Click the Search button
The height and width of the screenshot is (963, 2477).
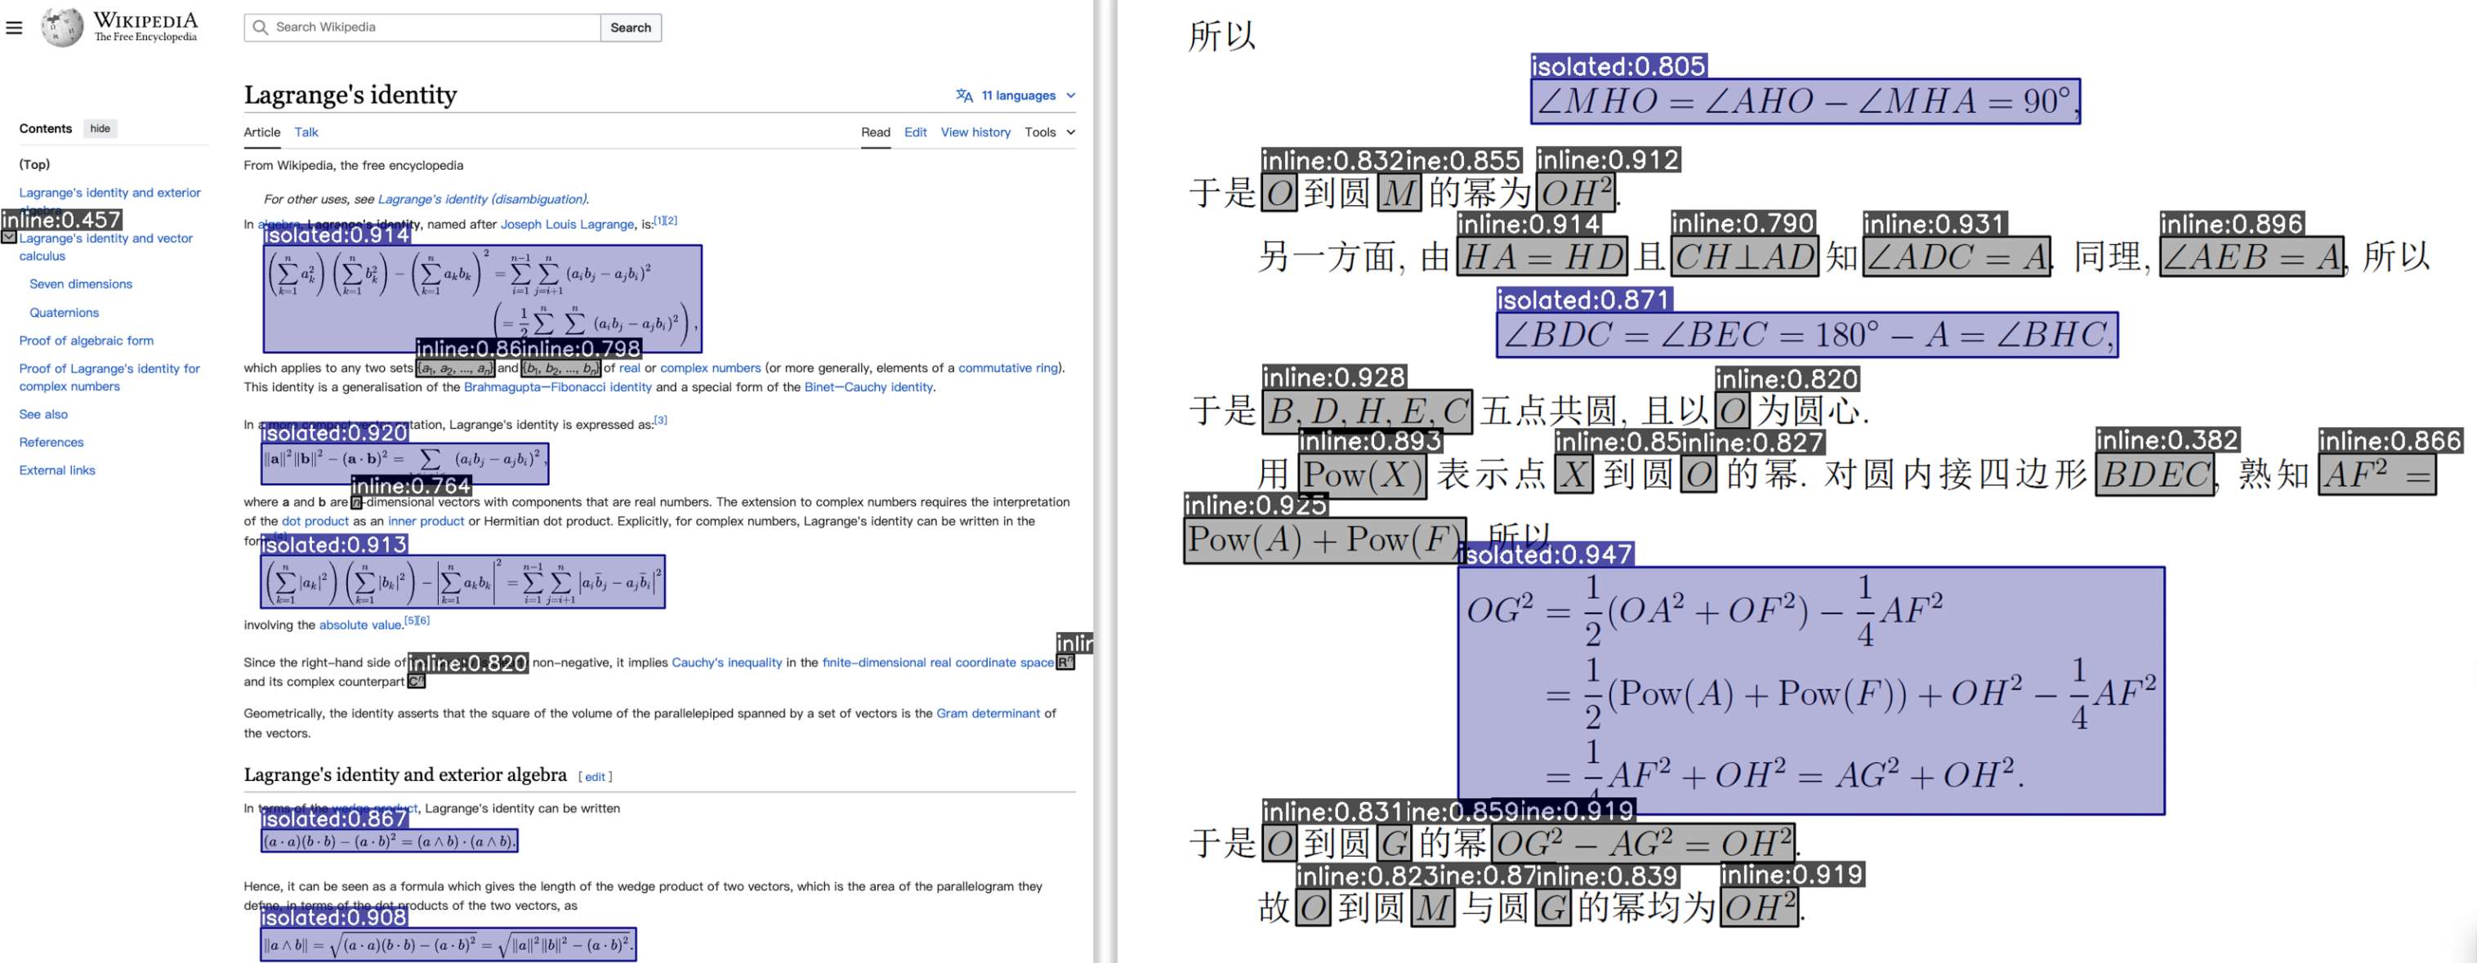630,28
